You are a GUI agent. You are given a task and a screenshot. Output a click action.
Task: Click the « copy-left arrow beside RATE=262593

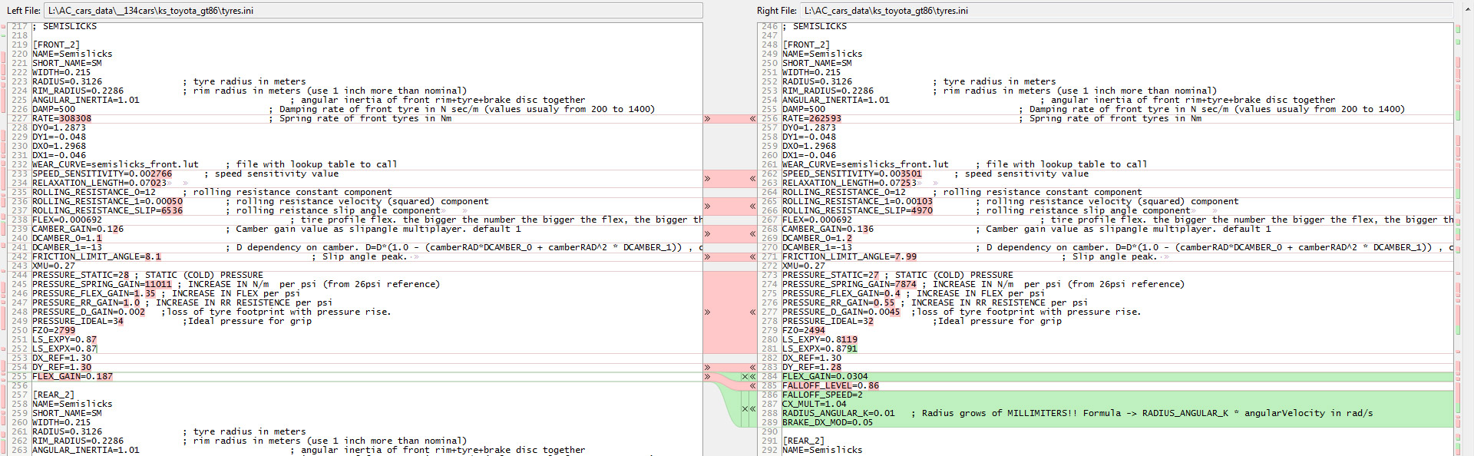coord(752,119)
